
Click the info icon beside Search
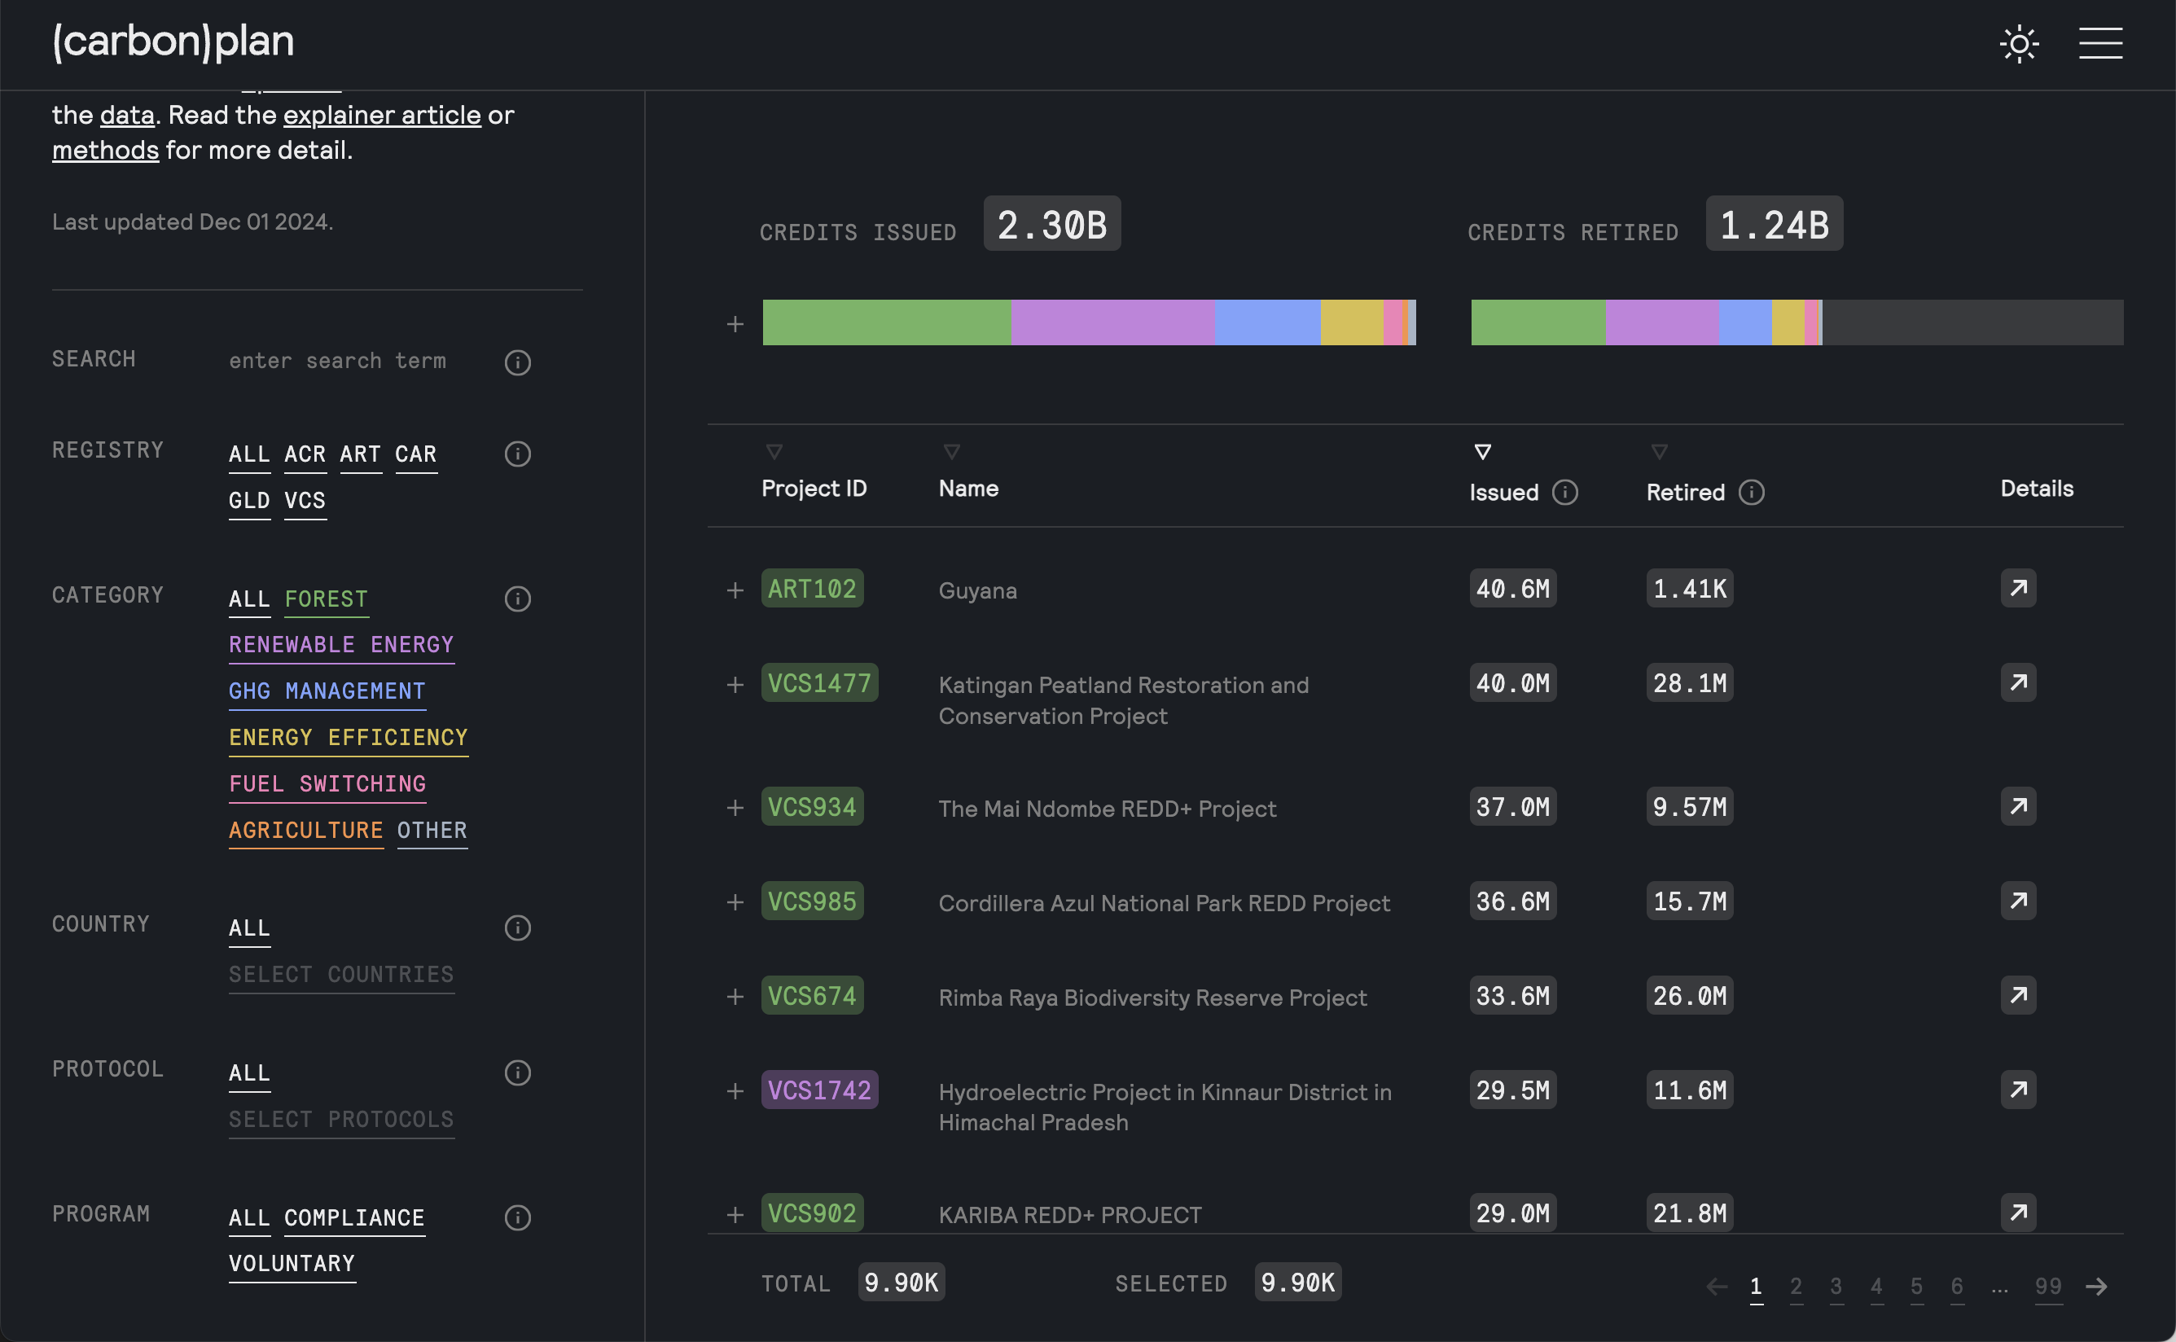coord(517,362)
